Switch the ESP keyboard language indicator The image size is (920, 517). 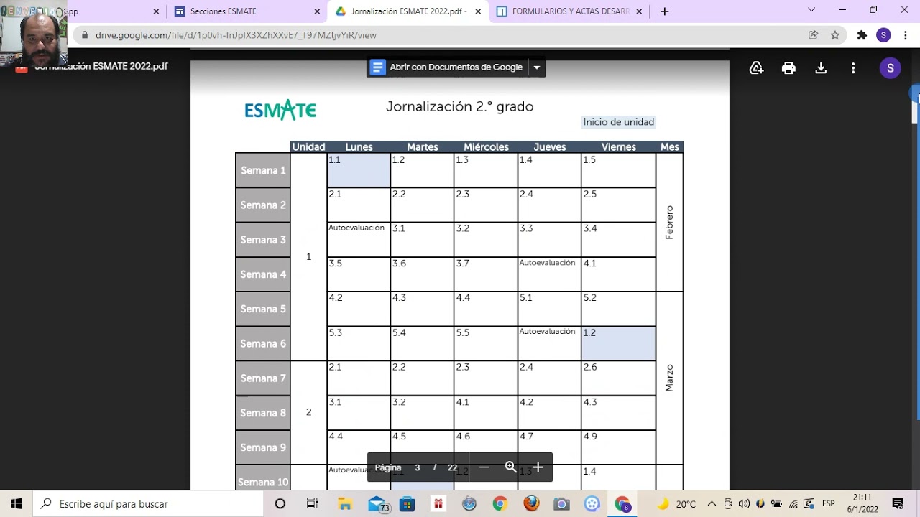coord(828,504)
